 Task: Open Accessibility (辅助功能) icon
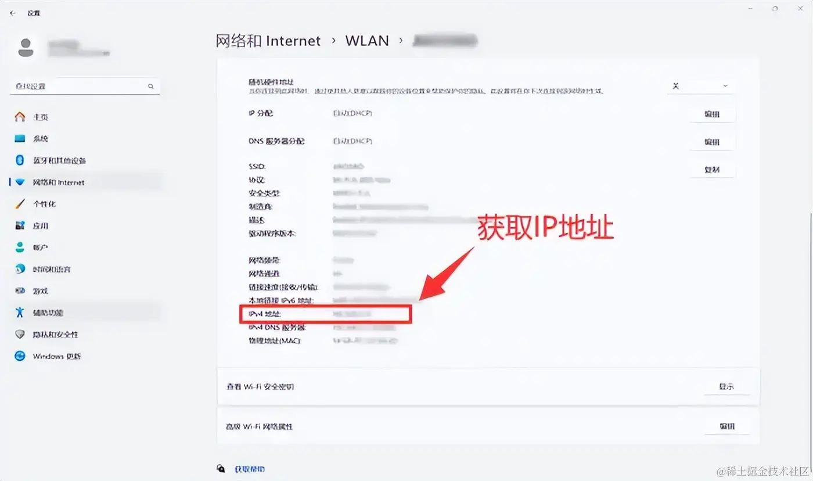[20, 313]
